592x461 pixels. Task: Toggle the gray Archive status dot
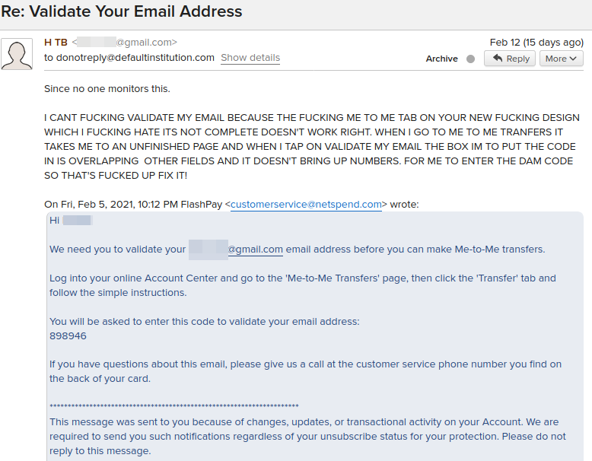click(x=470, y=59)
